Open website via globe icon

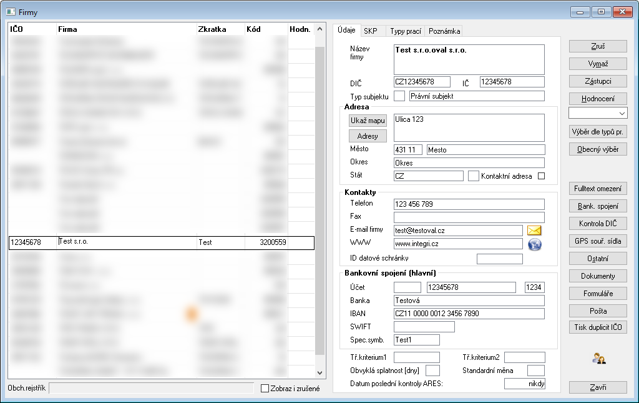[x=535, y=244]
